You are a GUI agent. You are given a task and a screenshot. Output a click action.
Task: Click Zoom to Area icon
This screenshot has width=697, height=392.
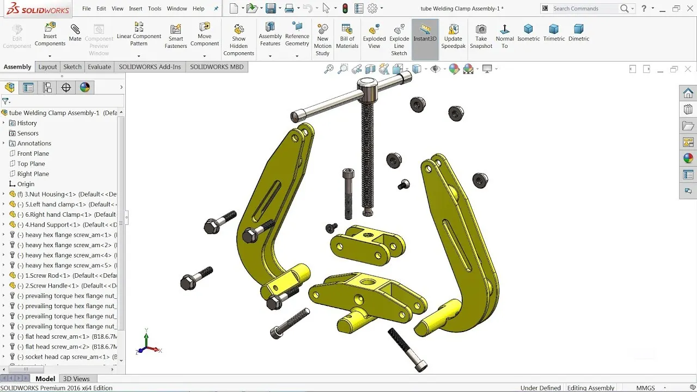pyautogui.click(x=343, y=69)
